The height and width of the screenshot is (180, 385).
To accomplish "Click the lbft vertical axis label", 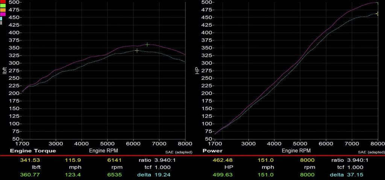I will [5, 70].
